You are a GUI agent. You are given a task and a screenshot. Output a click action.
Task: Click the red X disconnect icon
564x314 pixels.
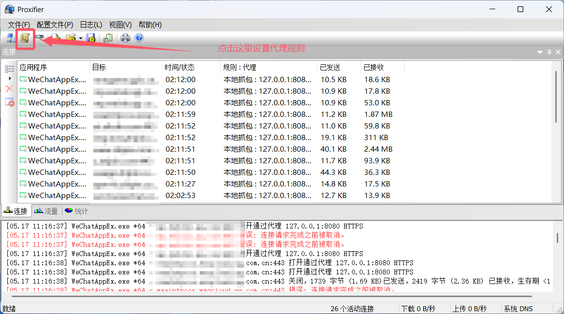coord(9,88)
